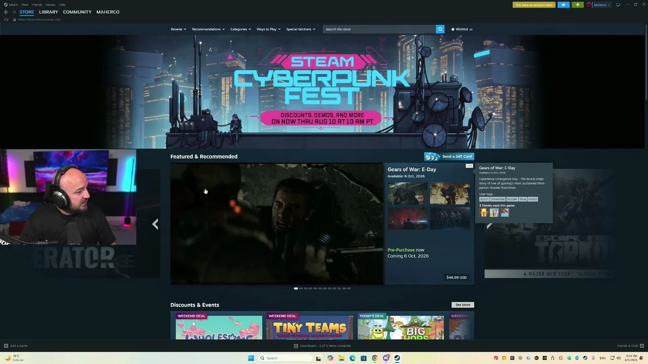Select the Adventure user tag
Viewport: 648px width, 364px height.
pyautogui.click(x=498, y=199)
